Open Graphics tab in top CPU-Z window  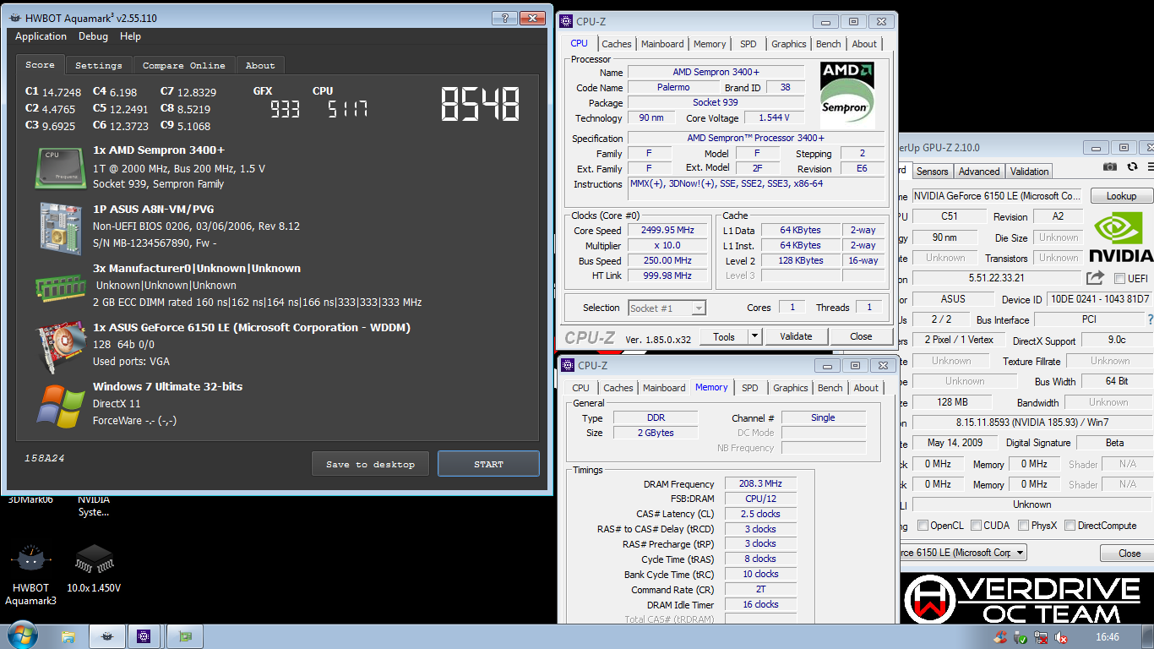pyautogui.click(x=789, y=44)
